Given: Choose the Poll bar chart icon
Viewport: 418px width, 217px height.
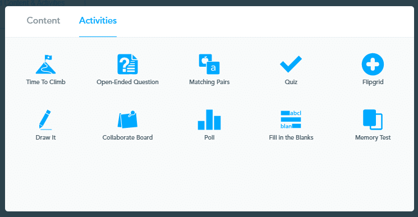Looking at the screenshot, I should (209, 119).
